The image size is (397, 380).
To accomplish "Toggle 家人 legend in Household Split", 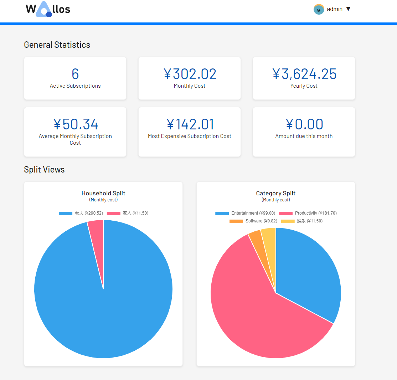I will point(128,213).
